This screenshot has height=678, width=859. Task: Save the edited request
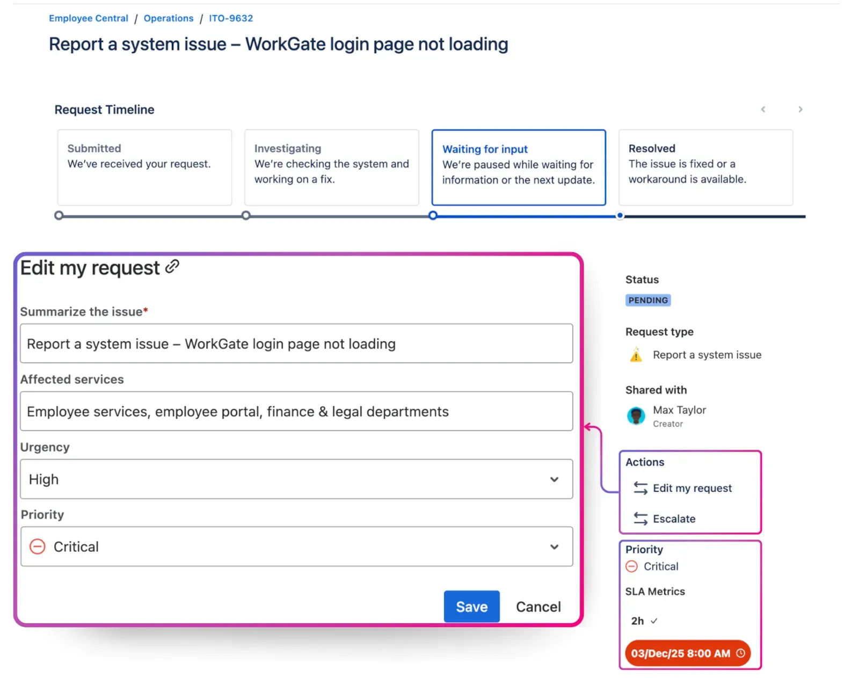pos(471,606)
